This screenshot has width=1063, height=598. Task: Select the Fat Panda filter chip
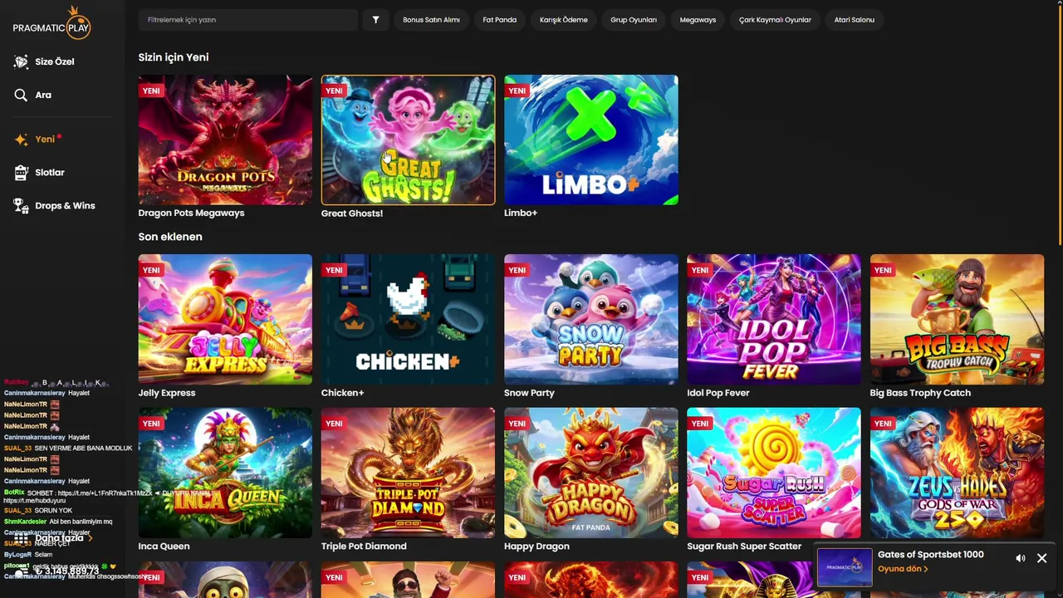pyautogui.click(x=500, y=20)
